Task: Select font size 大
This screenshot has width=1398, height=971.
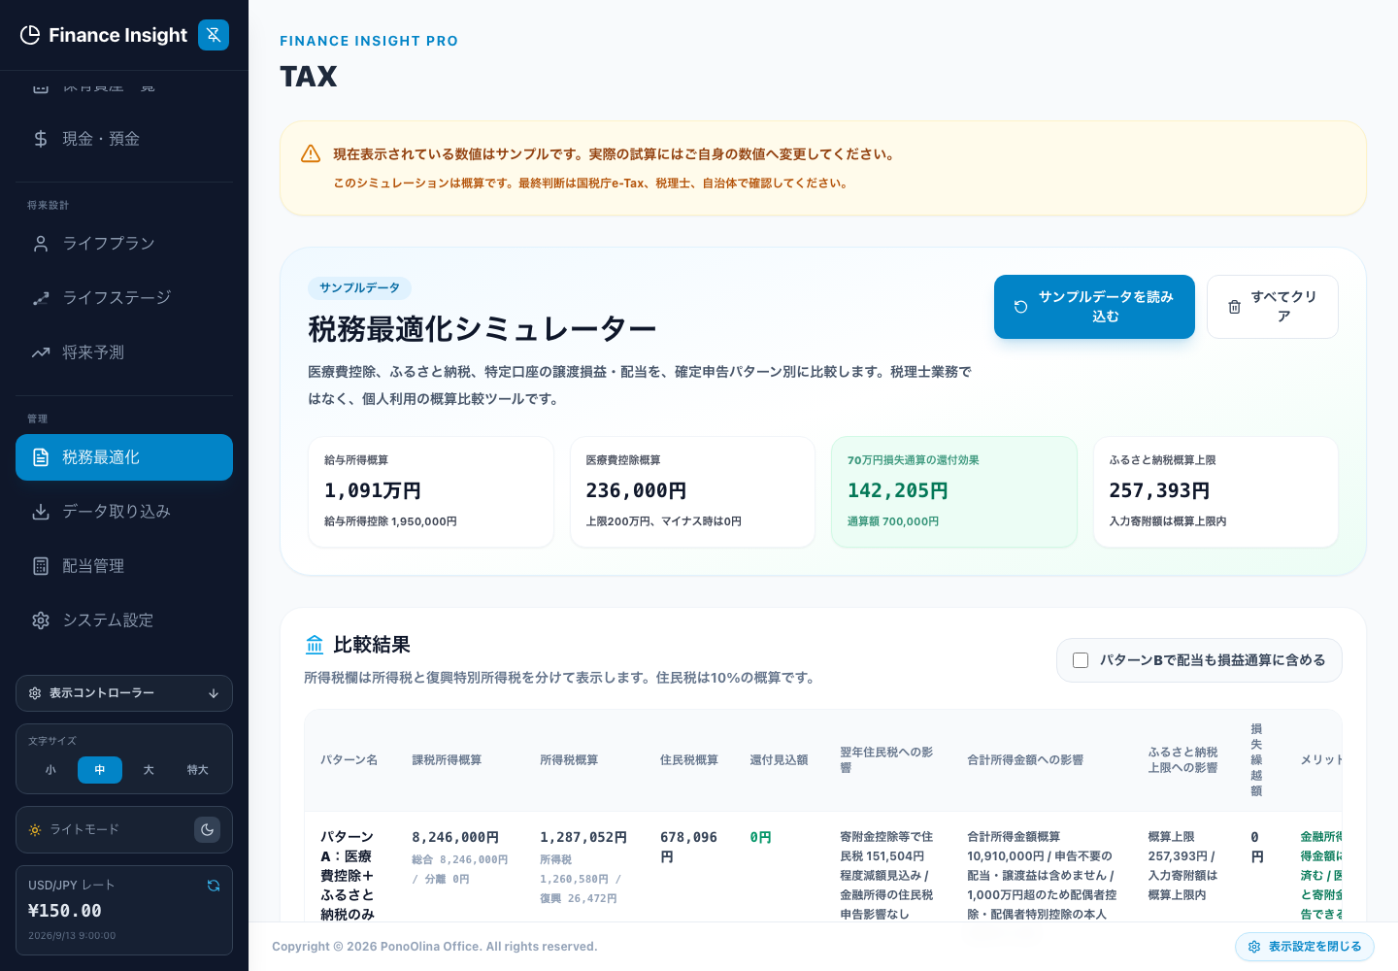Action: pos(149,770)
